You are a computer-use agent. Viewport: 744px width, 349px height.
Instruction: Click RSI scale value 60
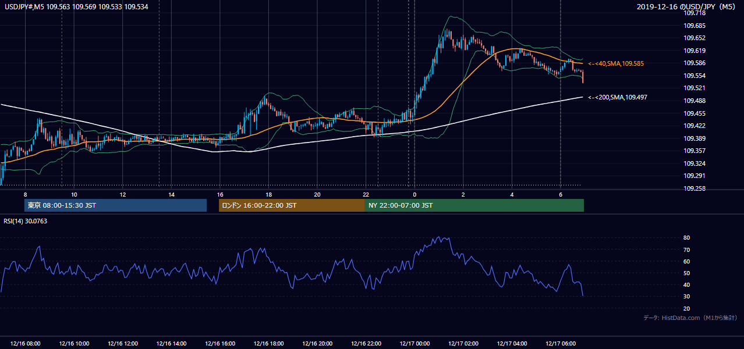point(687,262)
